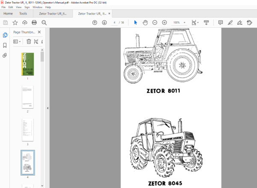Select the highlight text pen tool
Screen dimensions: 257x188
click(x=230, y=22)
